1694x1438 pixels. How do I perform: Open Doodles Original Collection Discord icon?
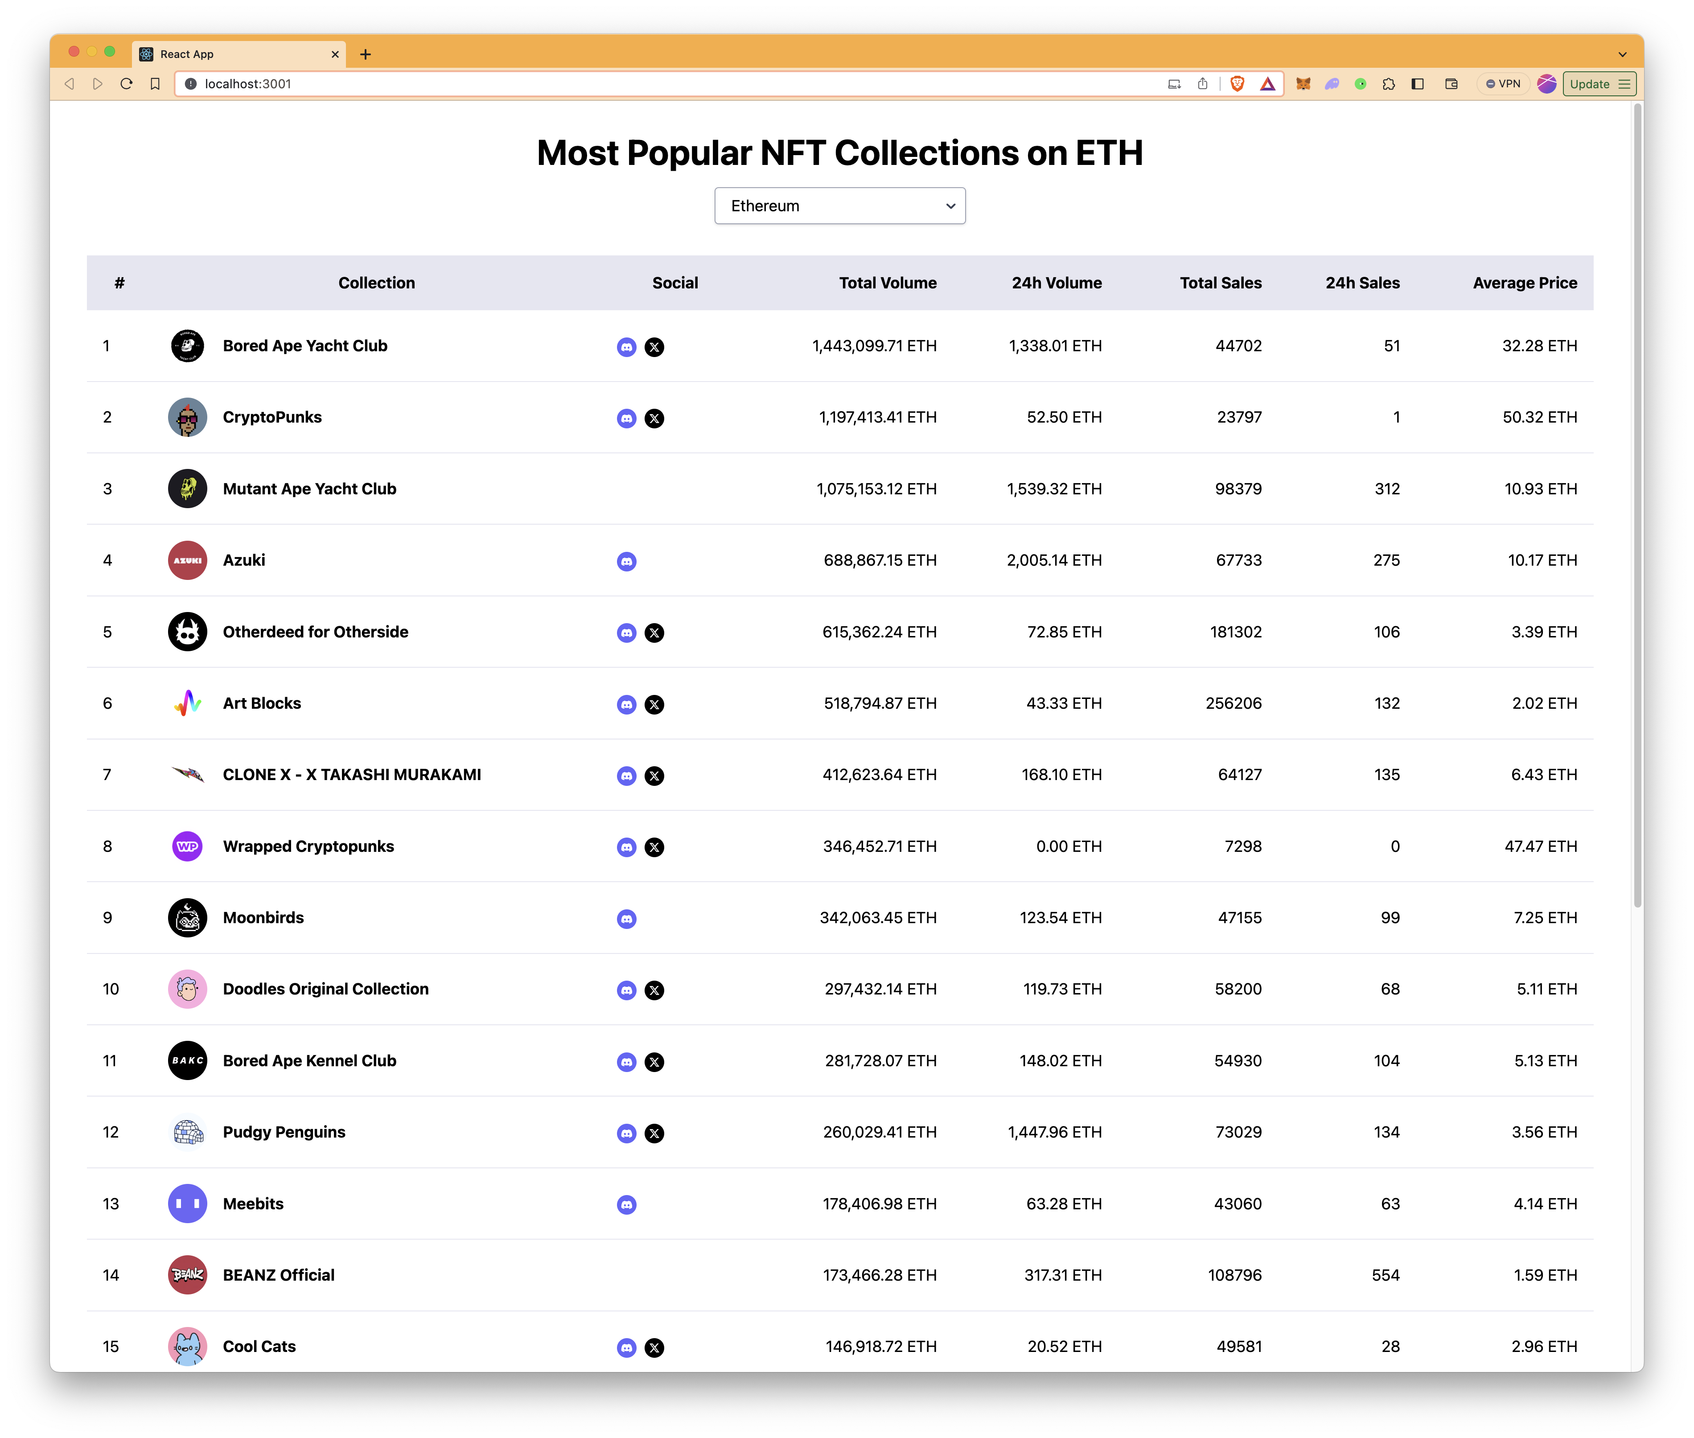[x=626, y=990]
